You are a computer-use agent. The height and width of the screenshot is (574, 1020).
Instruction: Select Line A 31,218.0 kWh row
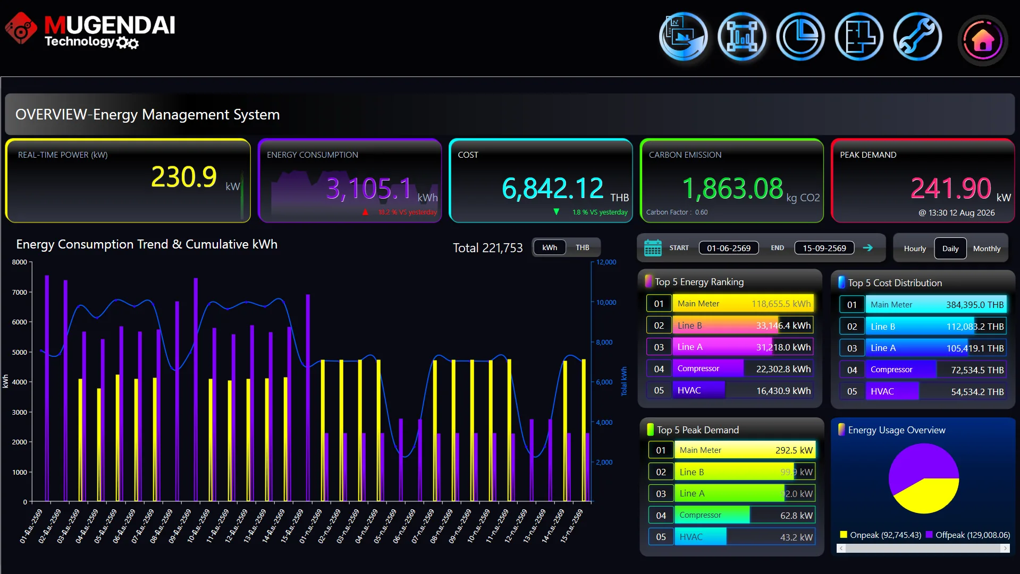730,347
